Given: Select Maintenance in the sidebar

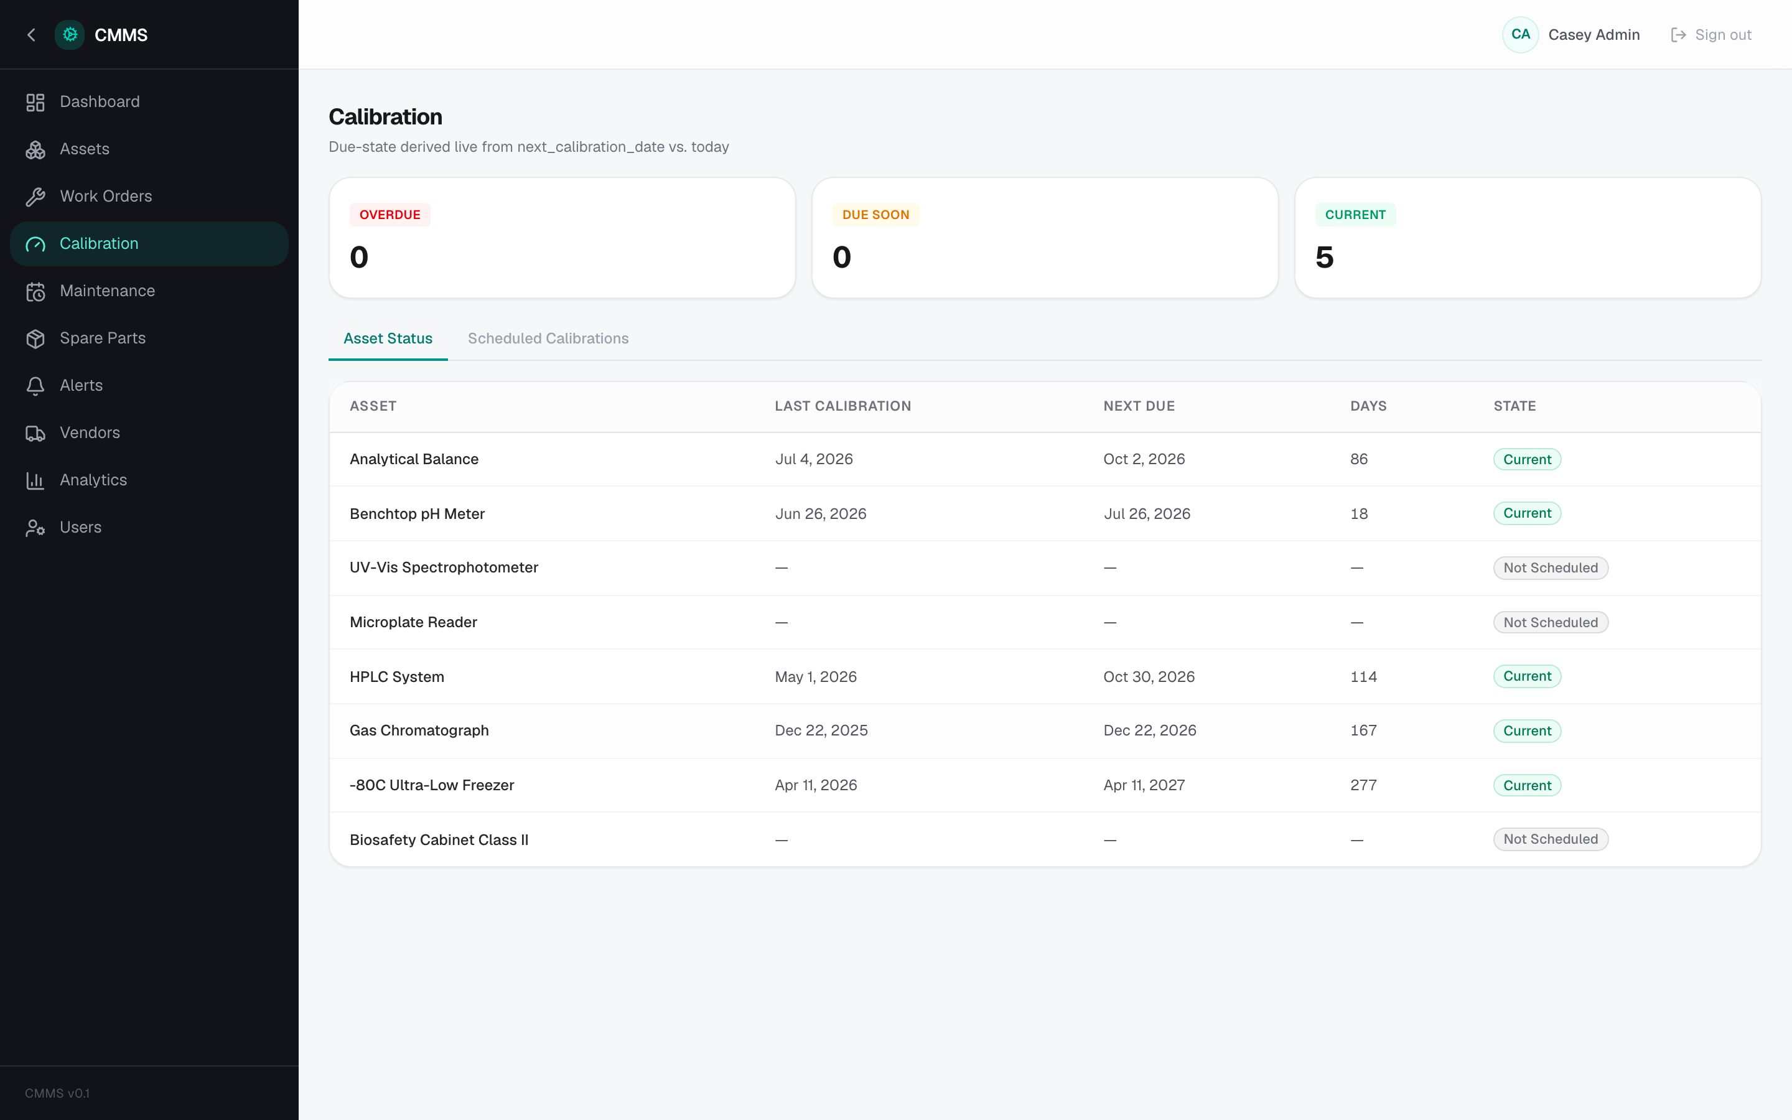Looking at the screenshot, I should [149, 291].
